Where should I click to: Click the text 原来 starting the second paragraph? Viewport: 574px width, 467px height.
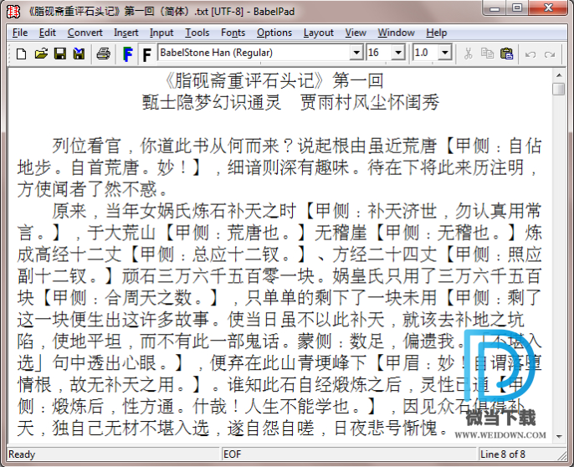[69, 211]
